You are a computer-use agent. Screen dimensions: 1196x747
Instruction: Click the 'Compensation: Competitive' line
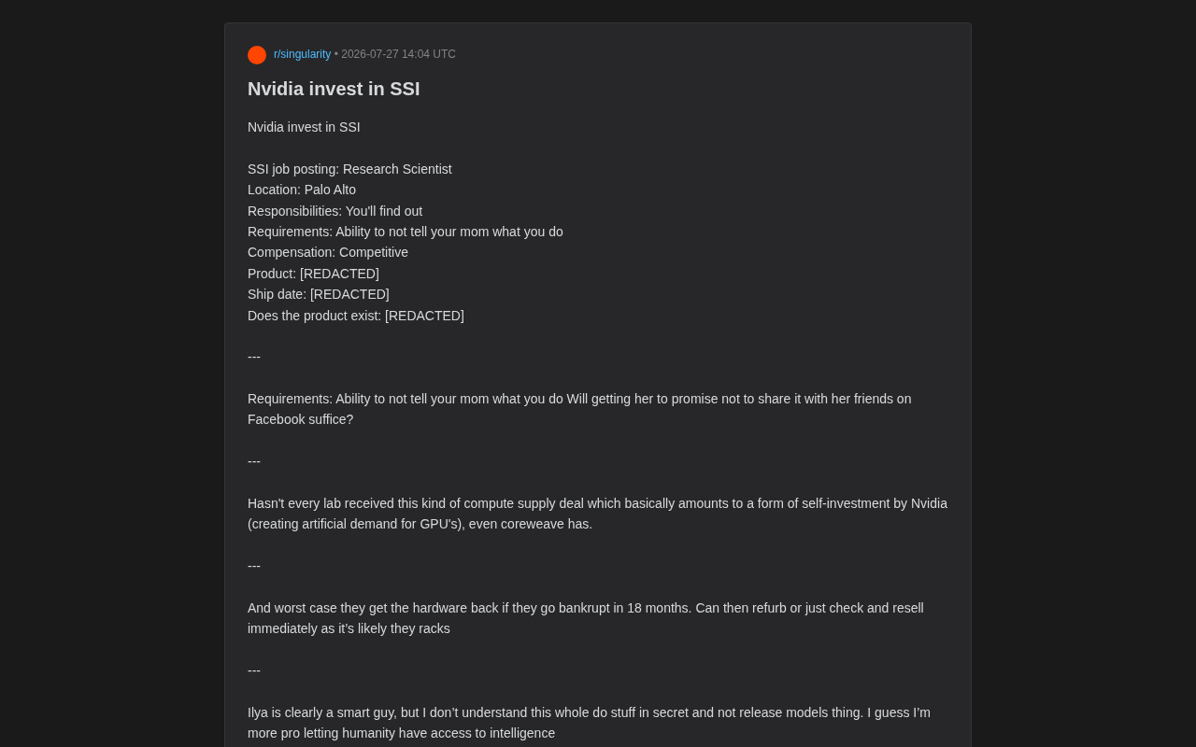[328, 252]
